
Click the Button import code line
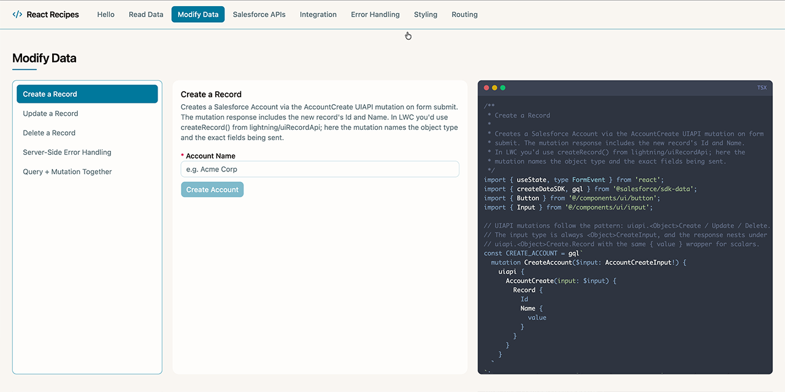point(572,198)
